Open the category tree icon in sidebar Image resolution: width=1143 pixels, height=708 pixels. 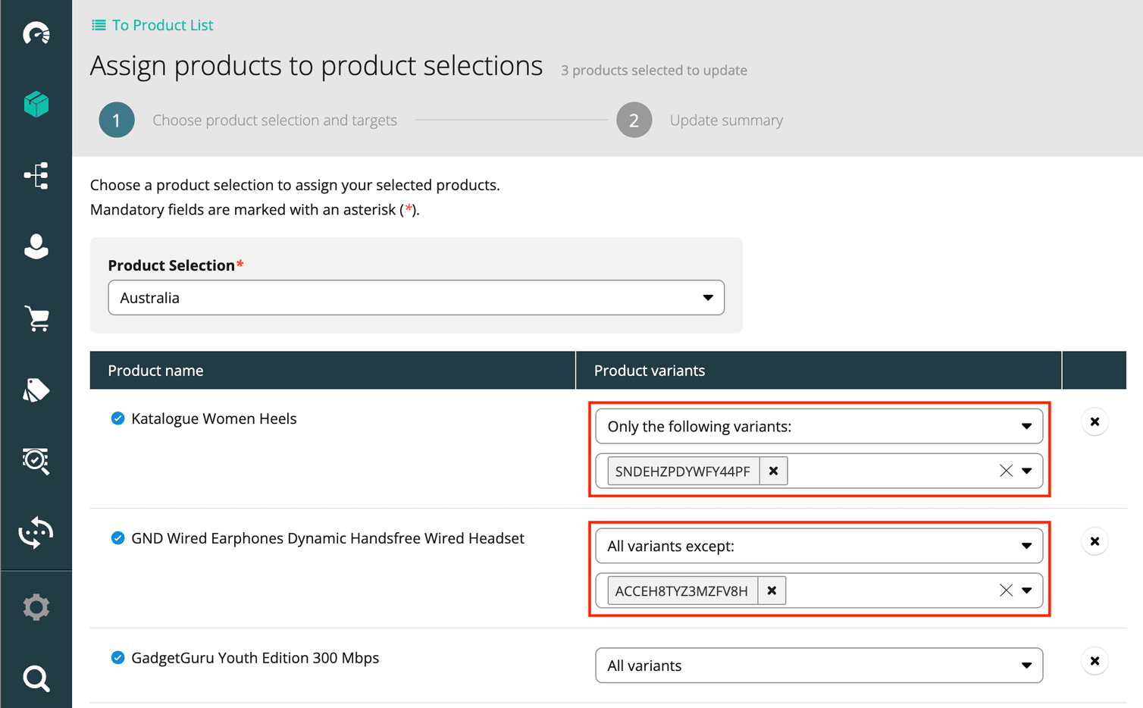pyautogui.click(x=36, y=175)
